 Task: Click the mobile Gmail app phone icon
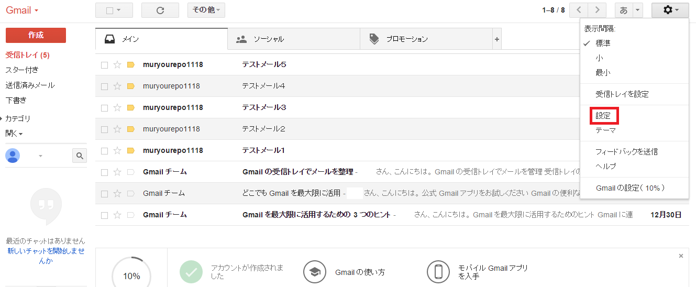438,272
